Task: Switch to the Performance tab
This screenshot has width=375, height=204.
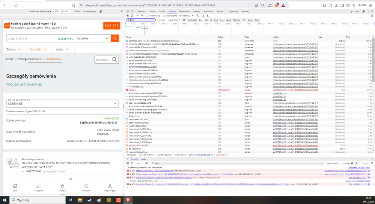Action: click(184, 12)
